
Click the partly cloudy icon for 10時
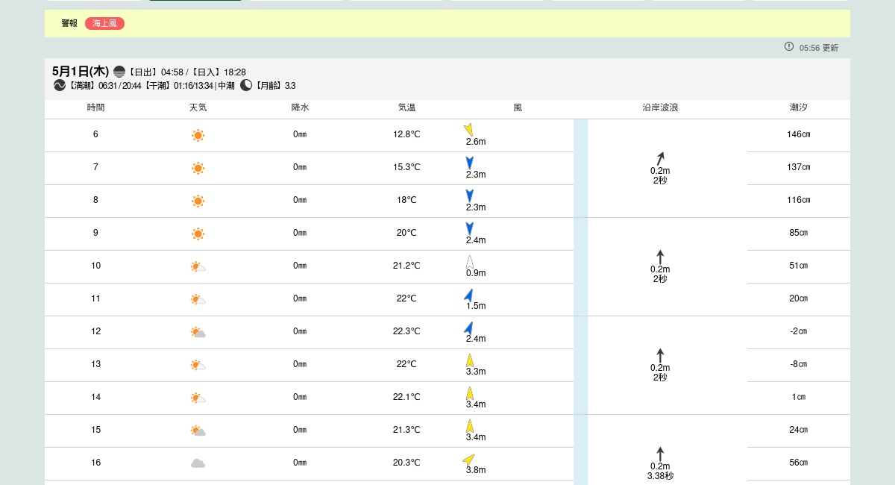[198, 266]
